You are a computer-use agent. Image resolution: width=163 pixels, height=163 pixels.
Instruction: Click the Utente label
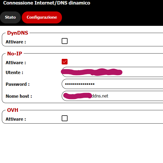[x=14, y=72]
